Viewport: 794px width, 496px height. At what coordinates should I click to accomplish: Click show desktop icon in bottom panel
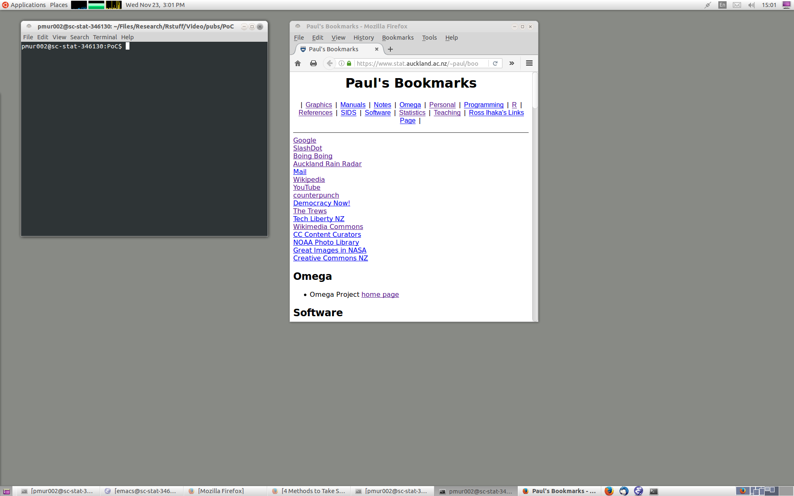click(x=7, y=491)
